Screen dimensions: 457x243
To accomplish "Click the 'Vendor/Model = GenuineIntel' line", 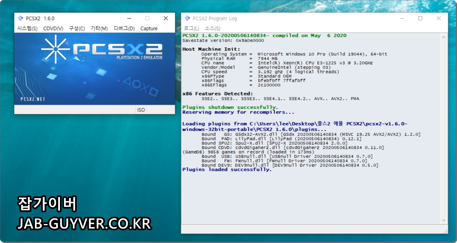I will [266, 67].
